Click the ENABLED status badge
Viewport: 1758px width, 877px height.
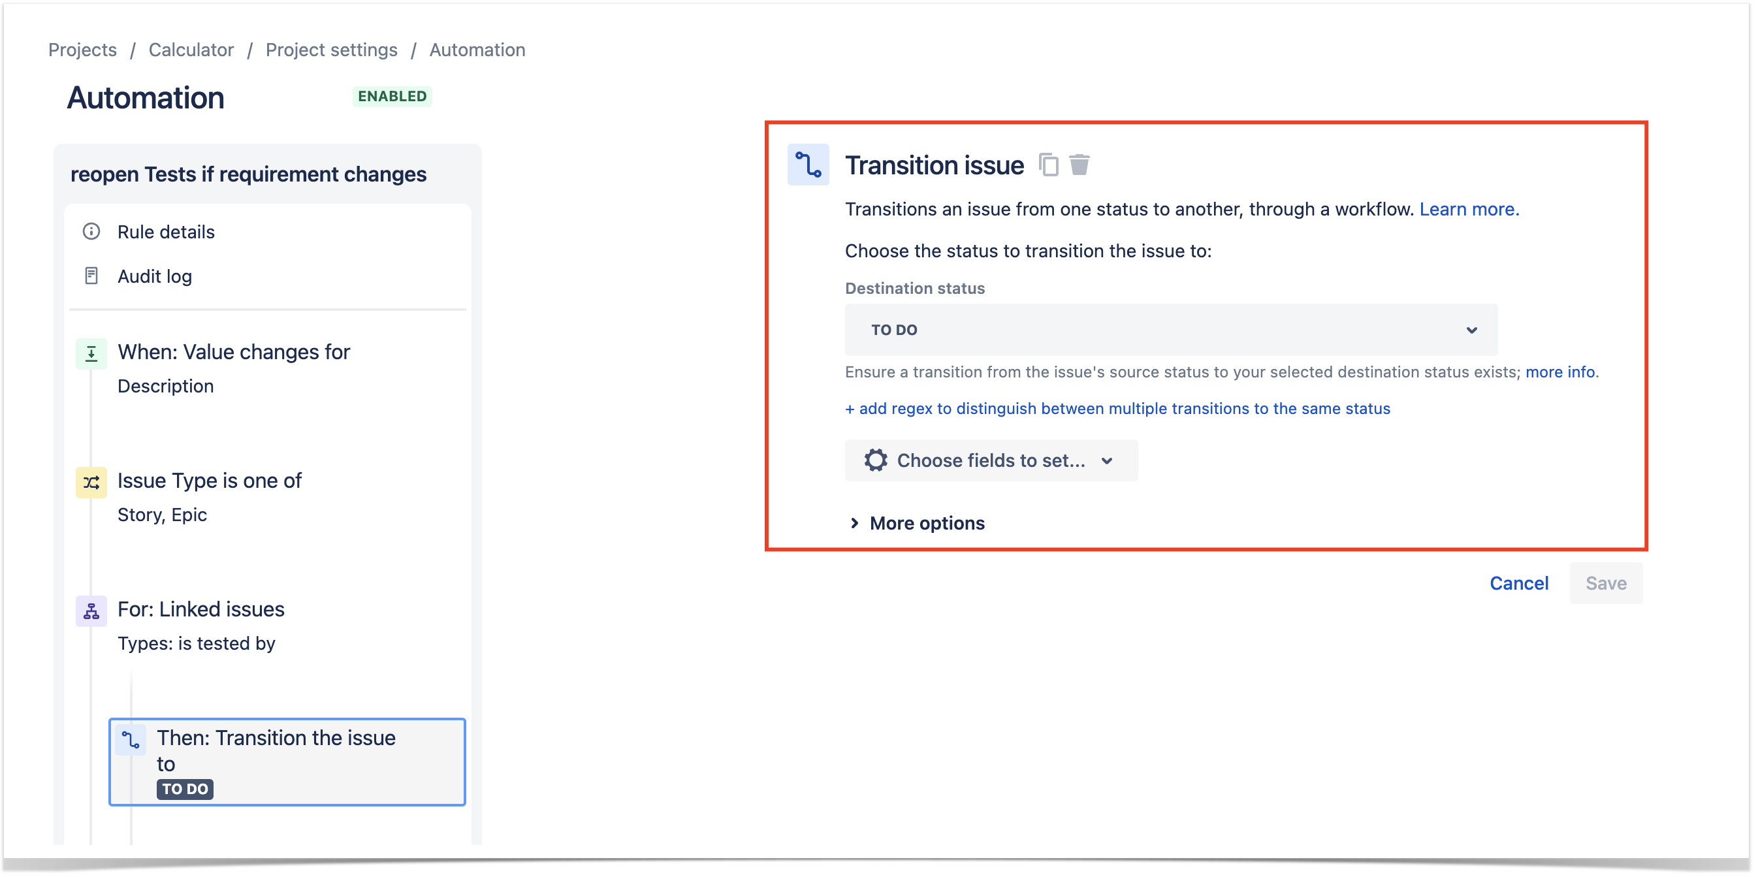coord(393,96)
